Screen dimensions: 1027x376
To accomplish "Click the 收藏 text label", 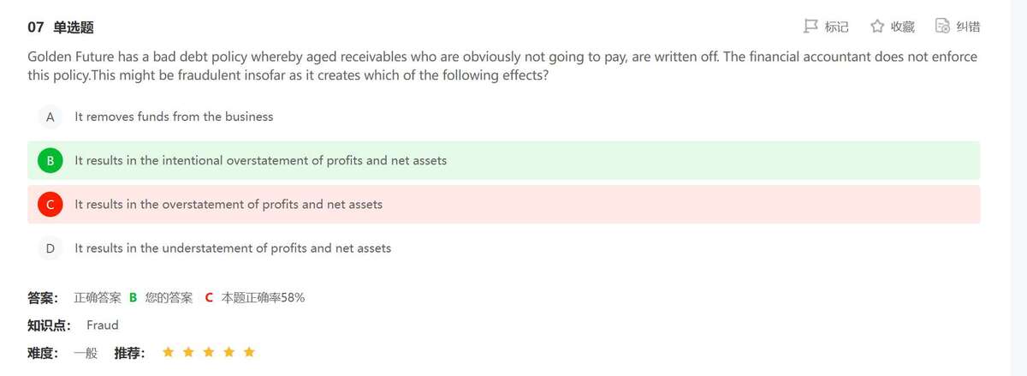I will [903, 27].
